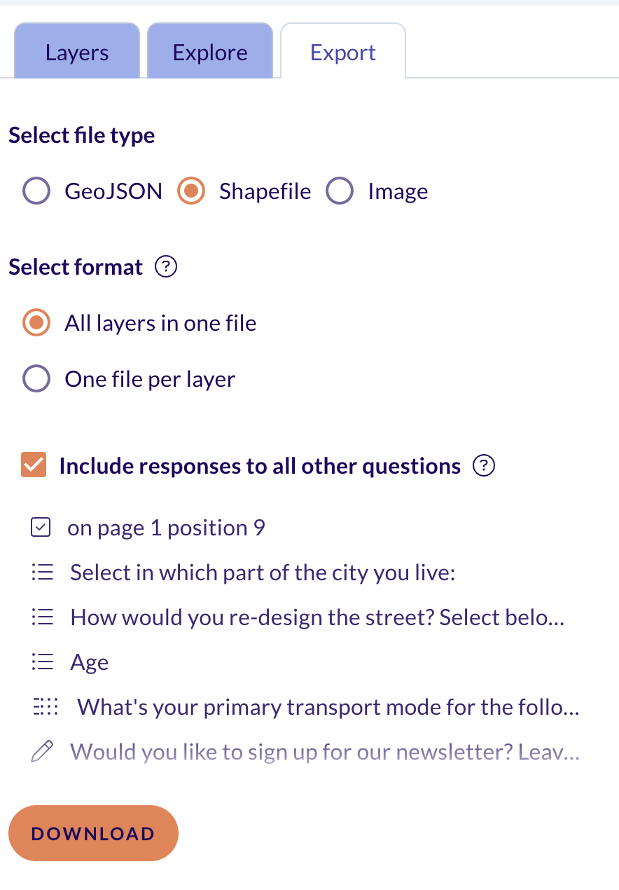Image resolution: width=619 pixels, height=890 pixels.
Task: Click the help icon beside Include responses
Action: click(484, 466)
